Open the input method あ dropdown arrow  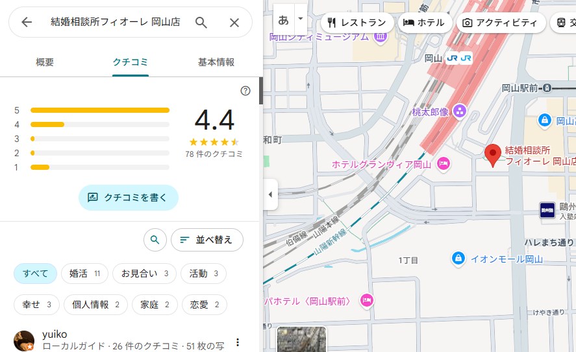pos(300,19)
